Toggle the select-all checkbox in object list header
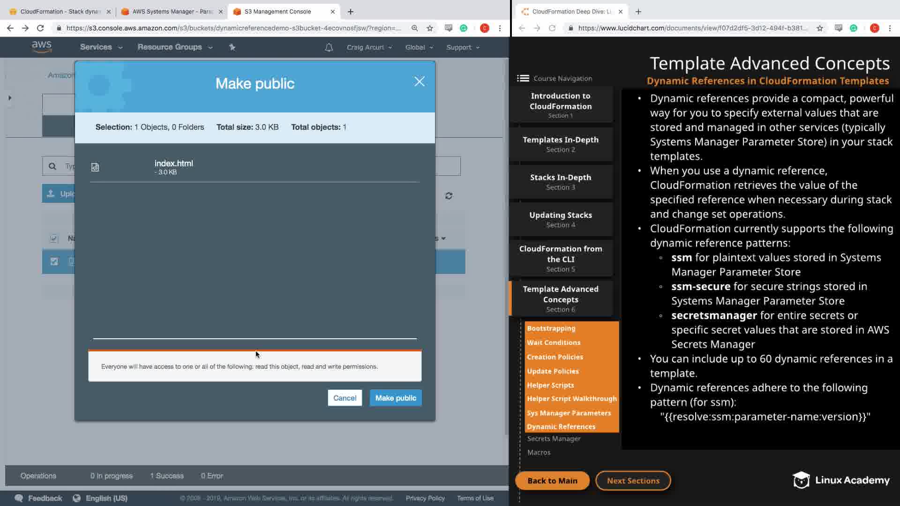 click(54, 238)
